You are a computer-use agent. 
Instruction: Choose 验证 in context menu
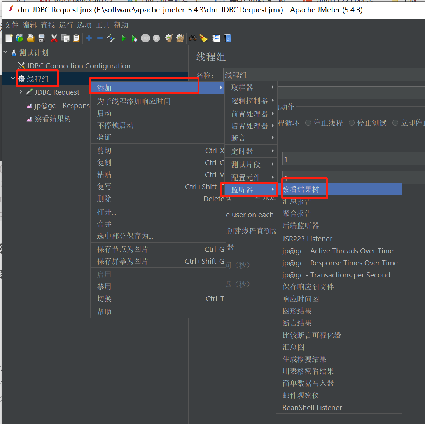(158, 137)
